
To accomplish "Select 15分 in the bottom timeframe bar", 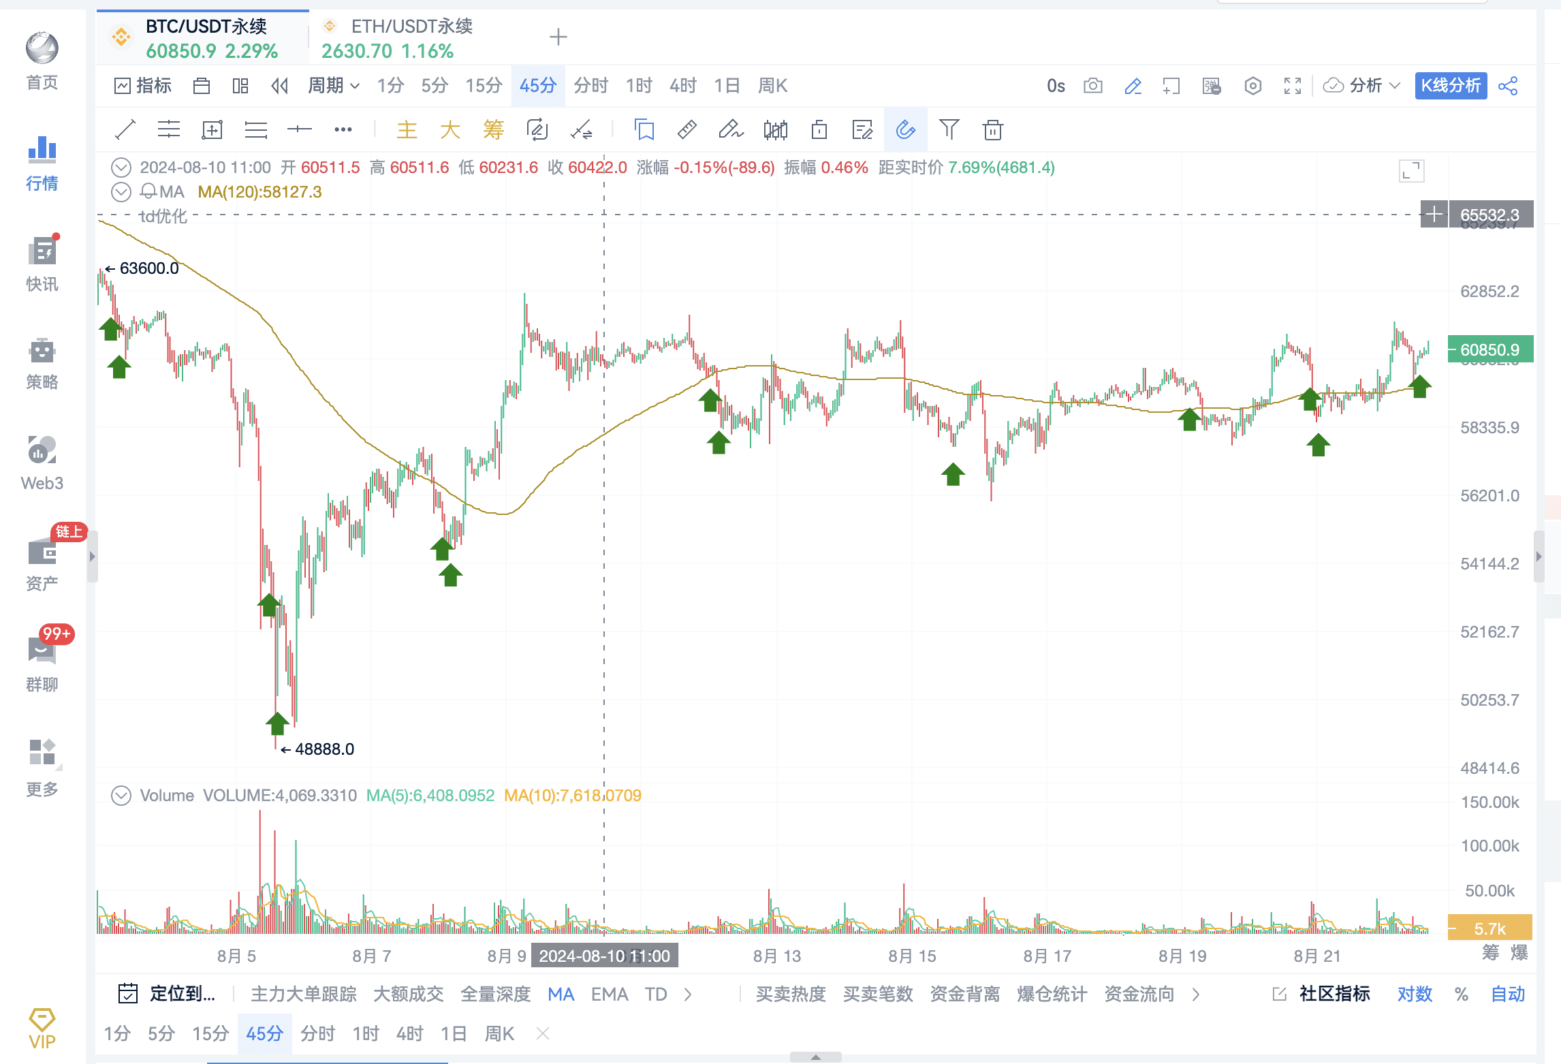I will [210, 1034].
